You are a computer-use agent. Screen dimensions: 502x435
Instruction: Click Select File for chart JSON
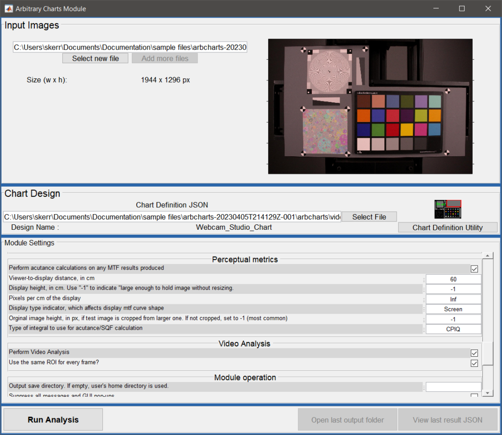[369, 217]
